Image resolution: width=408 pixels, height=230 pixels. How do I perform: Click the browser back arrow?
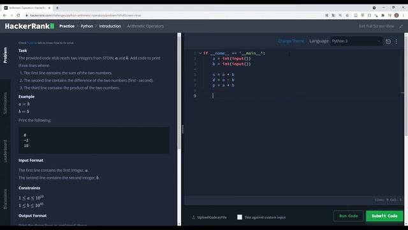point(4,15)
